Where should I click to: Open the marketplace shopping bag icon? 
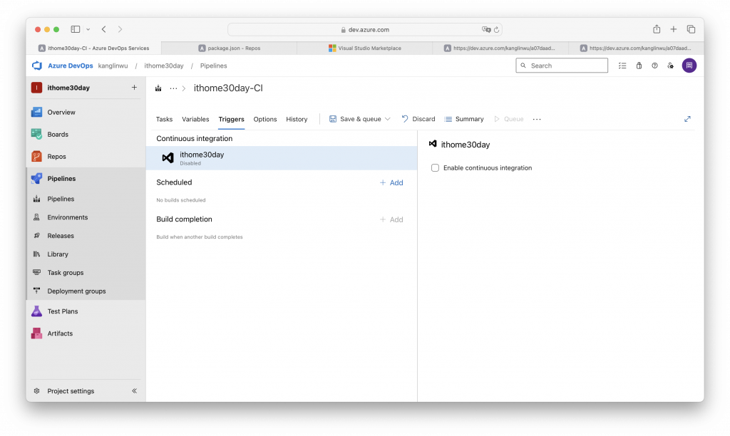pyautogui.click(x=639, y=66)
